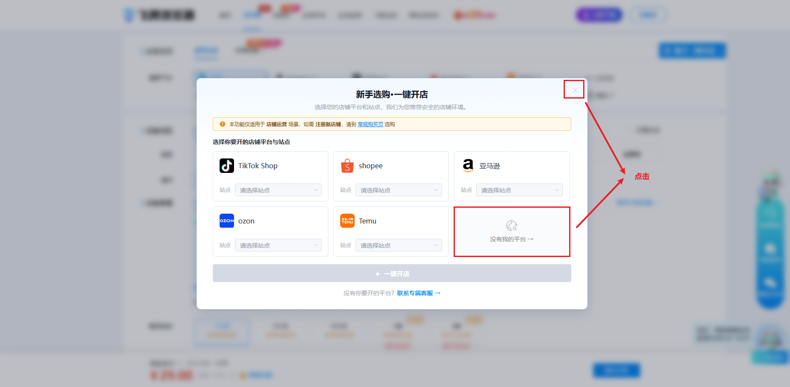This screenshot has height=387, width=790.
Task: Click the 亚马逊 platform name
Action: 490,166
